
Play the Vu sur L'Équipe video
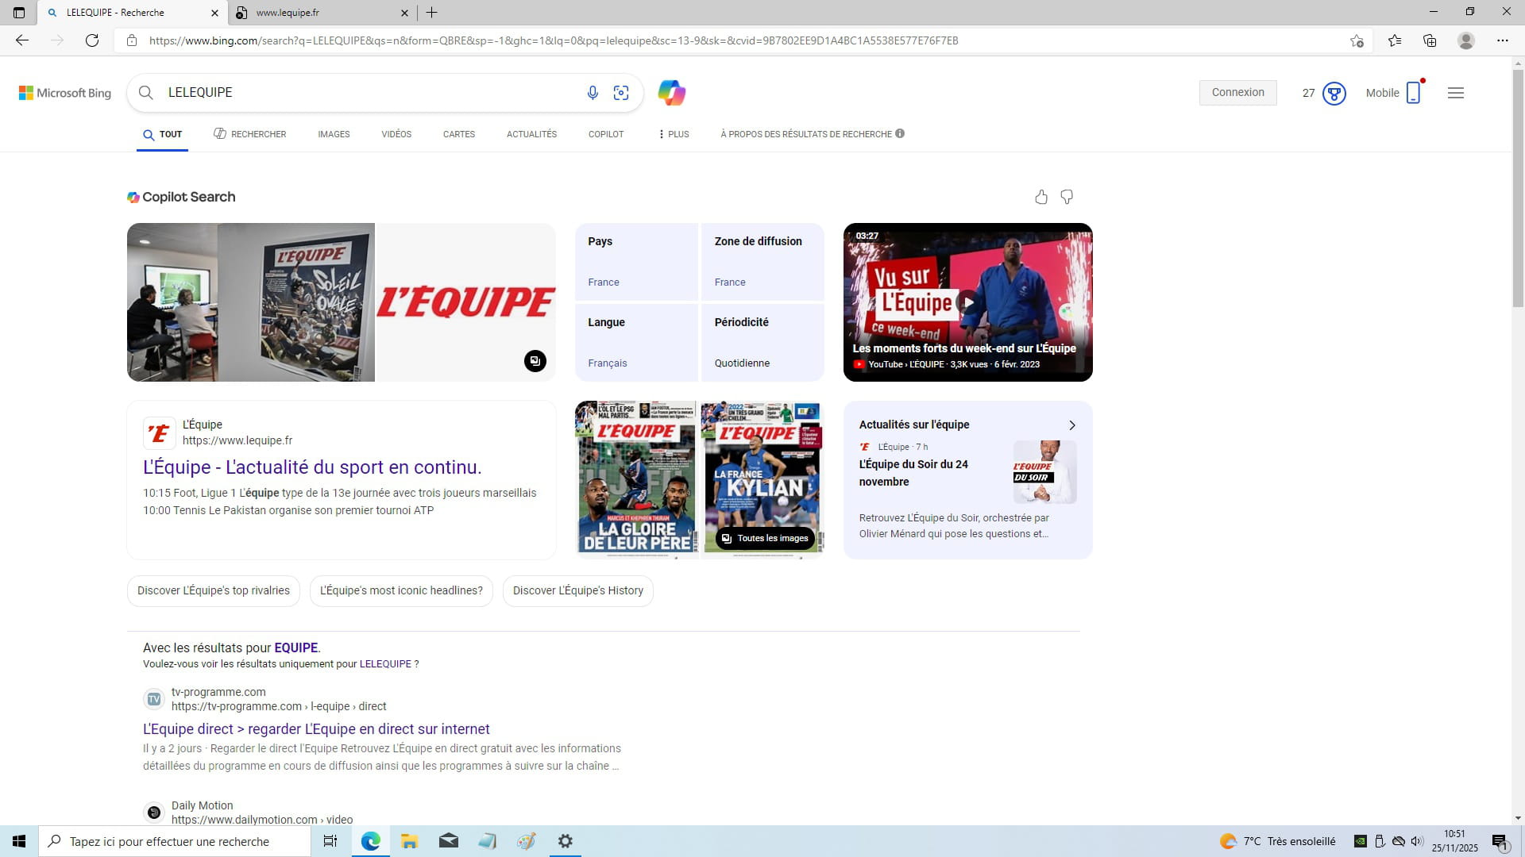[967, 302]
